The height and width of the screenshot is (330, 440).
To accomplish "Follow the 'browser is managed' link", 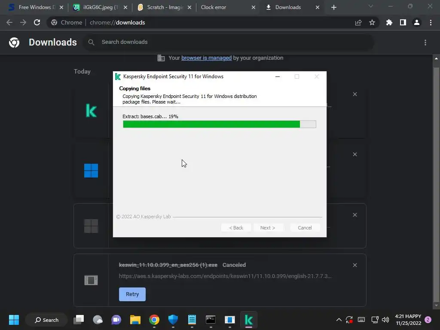I will 206,58.
